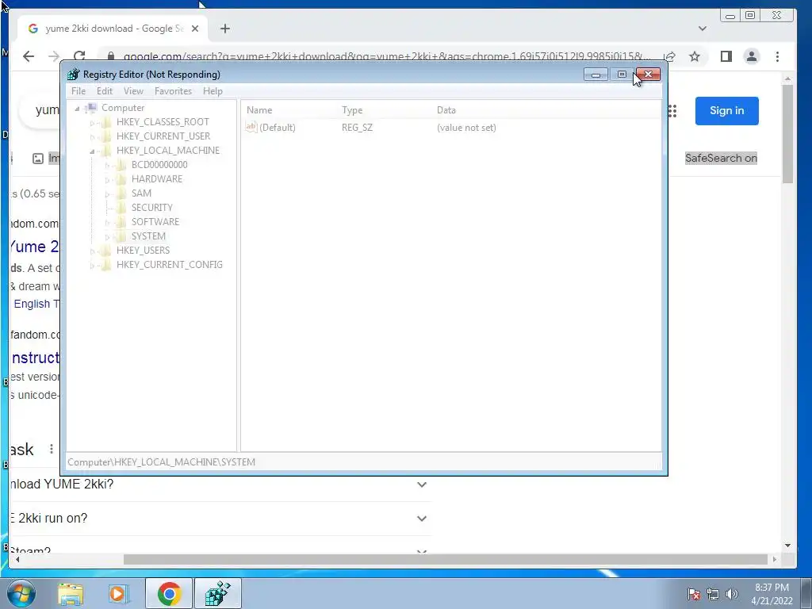Viewport: 812px width, 609px height.
Task: Select the HKEY_USERS folder icon
Action: (106, 250)
